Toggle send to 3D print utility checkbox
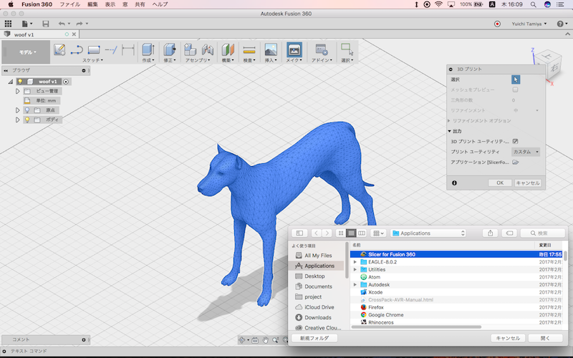The image size is (573, 358). [515, 141]
